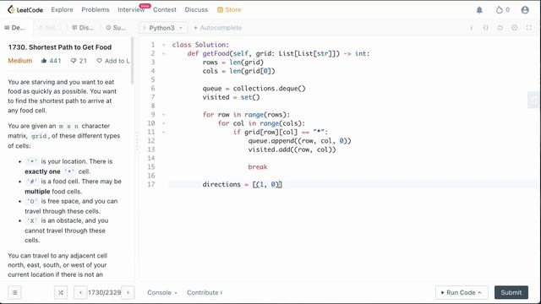
Task: Expand the Console panel
Action: (x=162, y=292)
